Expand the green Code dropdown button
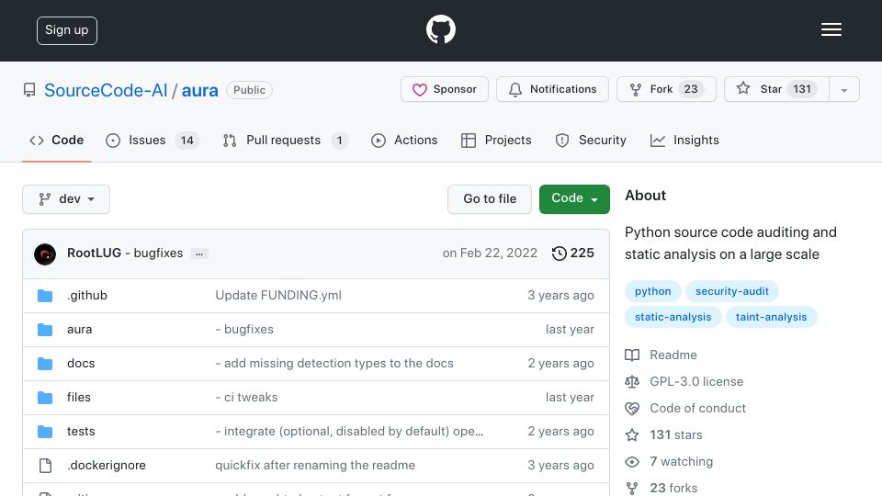 (x=574, y=199)
